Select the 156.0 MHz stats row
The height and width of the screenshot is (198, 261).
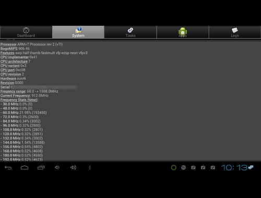pos(21,147)
